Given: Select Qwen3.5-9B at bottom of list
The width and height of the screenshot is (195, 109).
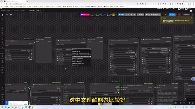Looking at the screenshot, I should 75,65.
